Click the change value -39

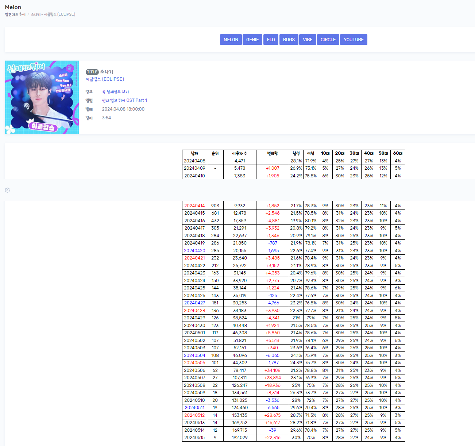click(273, 430)
